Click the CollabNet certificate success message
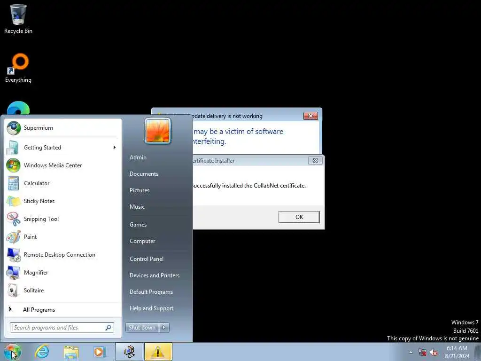Image resolution: width=481 pixels, height=361 pixels. [249, 186]
